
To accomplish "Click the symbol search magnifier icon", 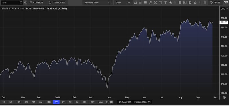I will [21, 3].
